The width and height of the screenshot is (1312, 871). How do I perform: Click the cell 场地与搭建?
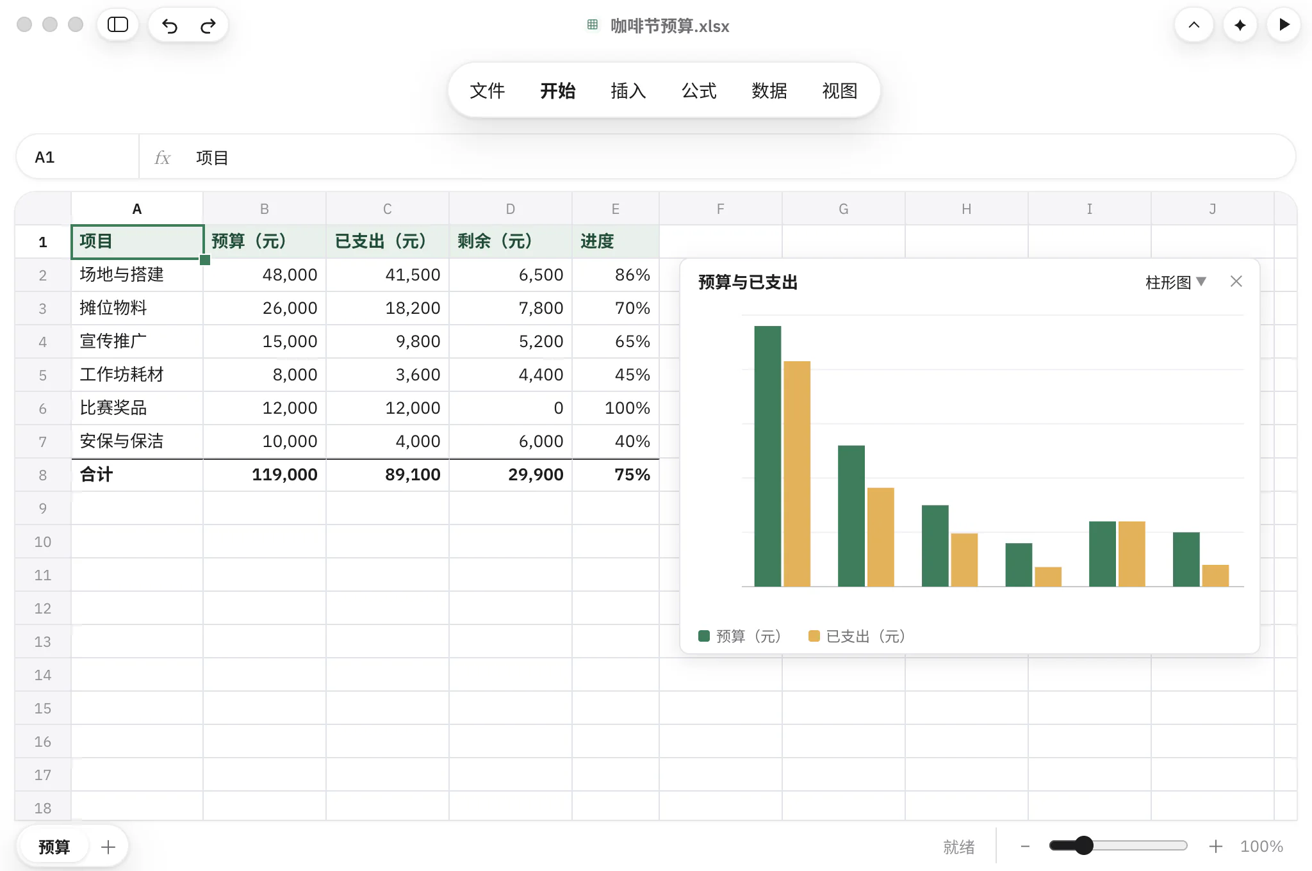pos(137,275)
